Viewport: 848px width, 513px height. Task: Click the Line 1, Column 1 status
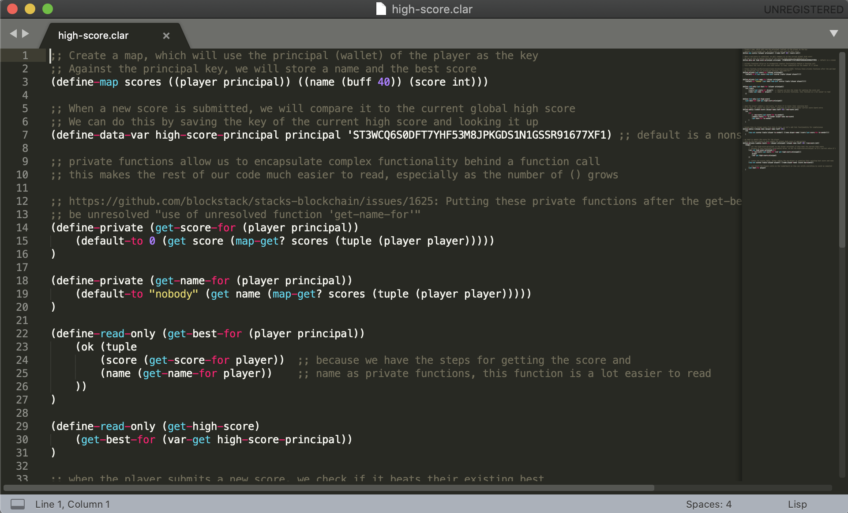tap(73, 504)
